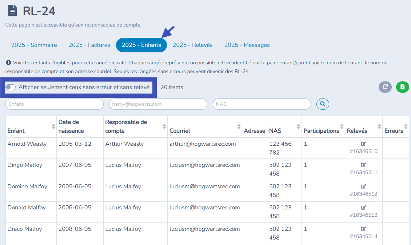
Task: Toggle 'Afficher seulement ceux sans erreur' switch
Action: [11, 87]
